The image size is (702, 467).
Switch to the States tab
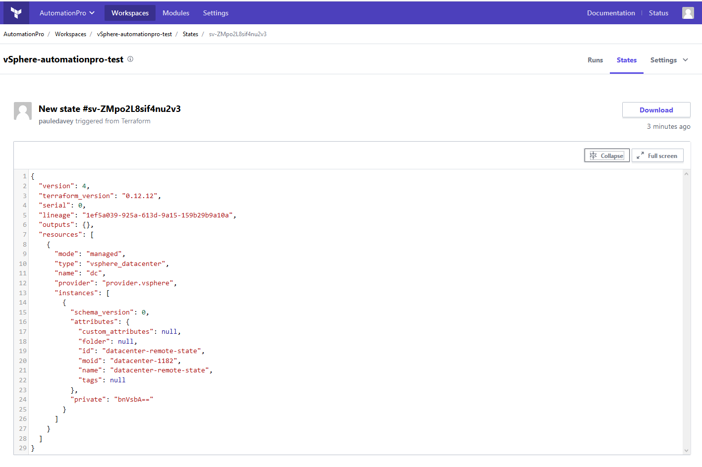(627, 60)
